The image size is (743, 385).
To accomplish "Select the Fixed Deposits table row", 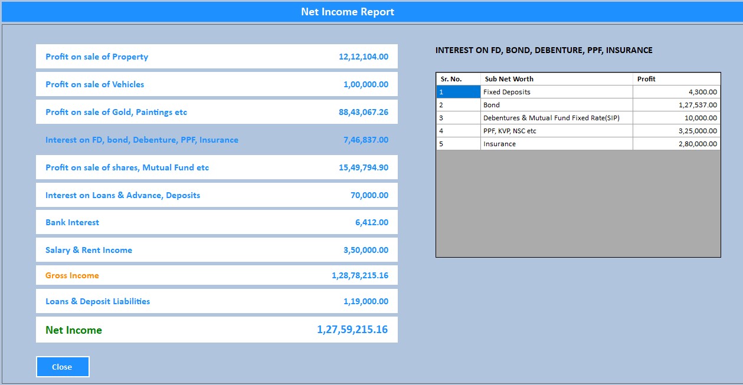I will (556, 92).
